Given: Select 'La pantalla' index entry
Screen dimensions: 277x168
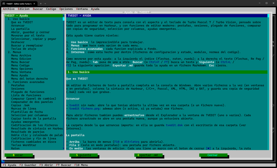Looking at the screenshot, I should 20,29.
